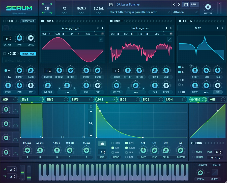Go to next preset arrow
The height and width of the screenshot is (183, 227).
179,5
